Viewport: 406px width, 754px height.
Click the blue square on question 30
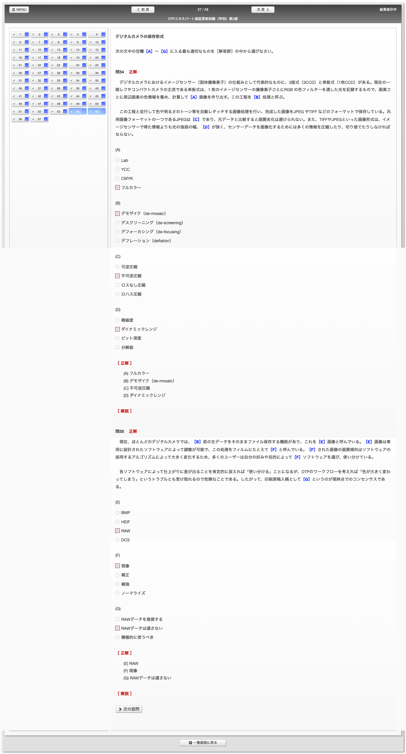point(103,73)
